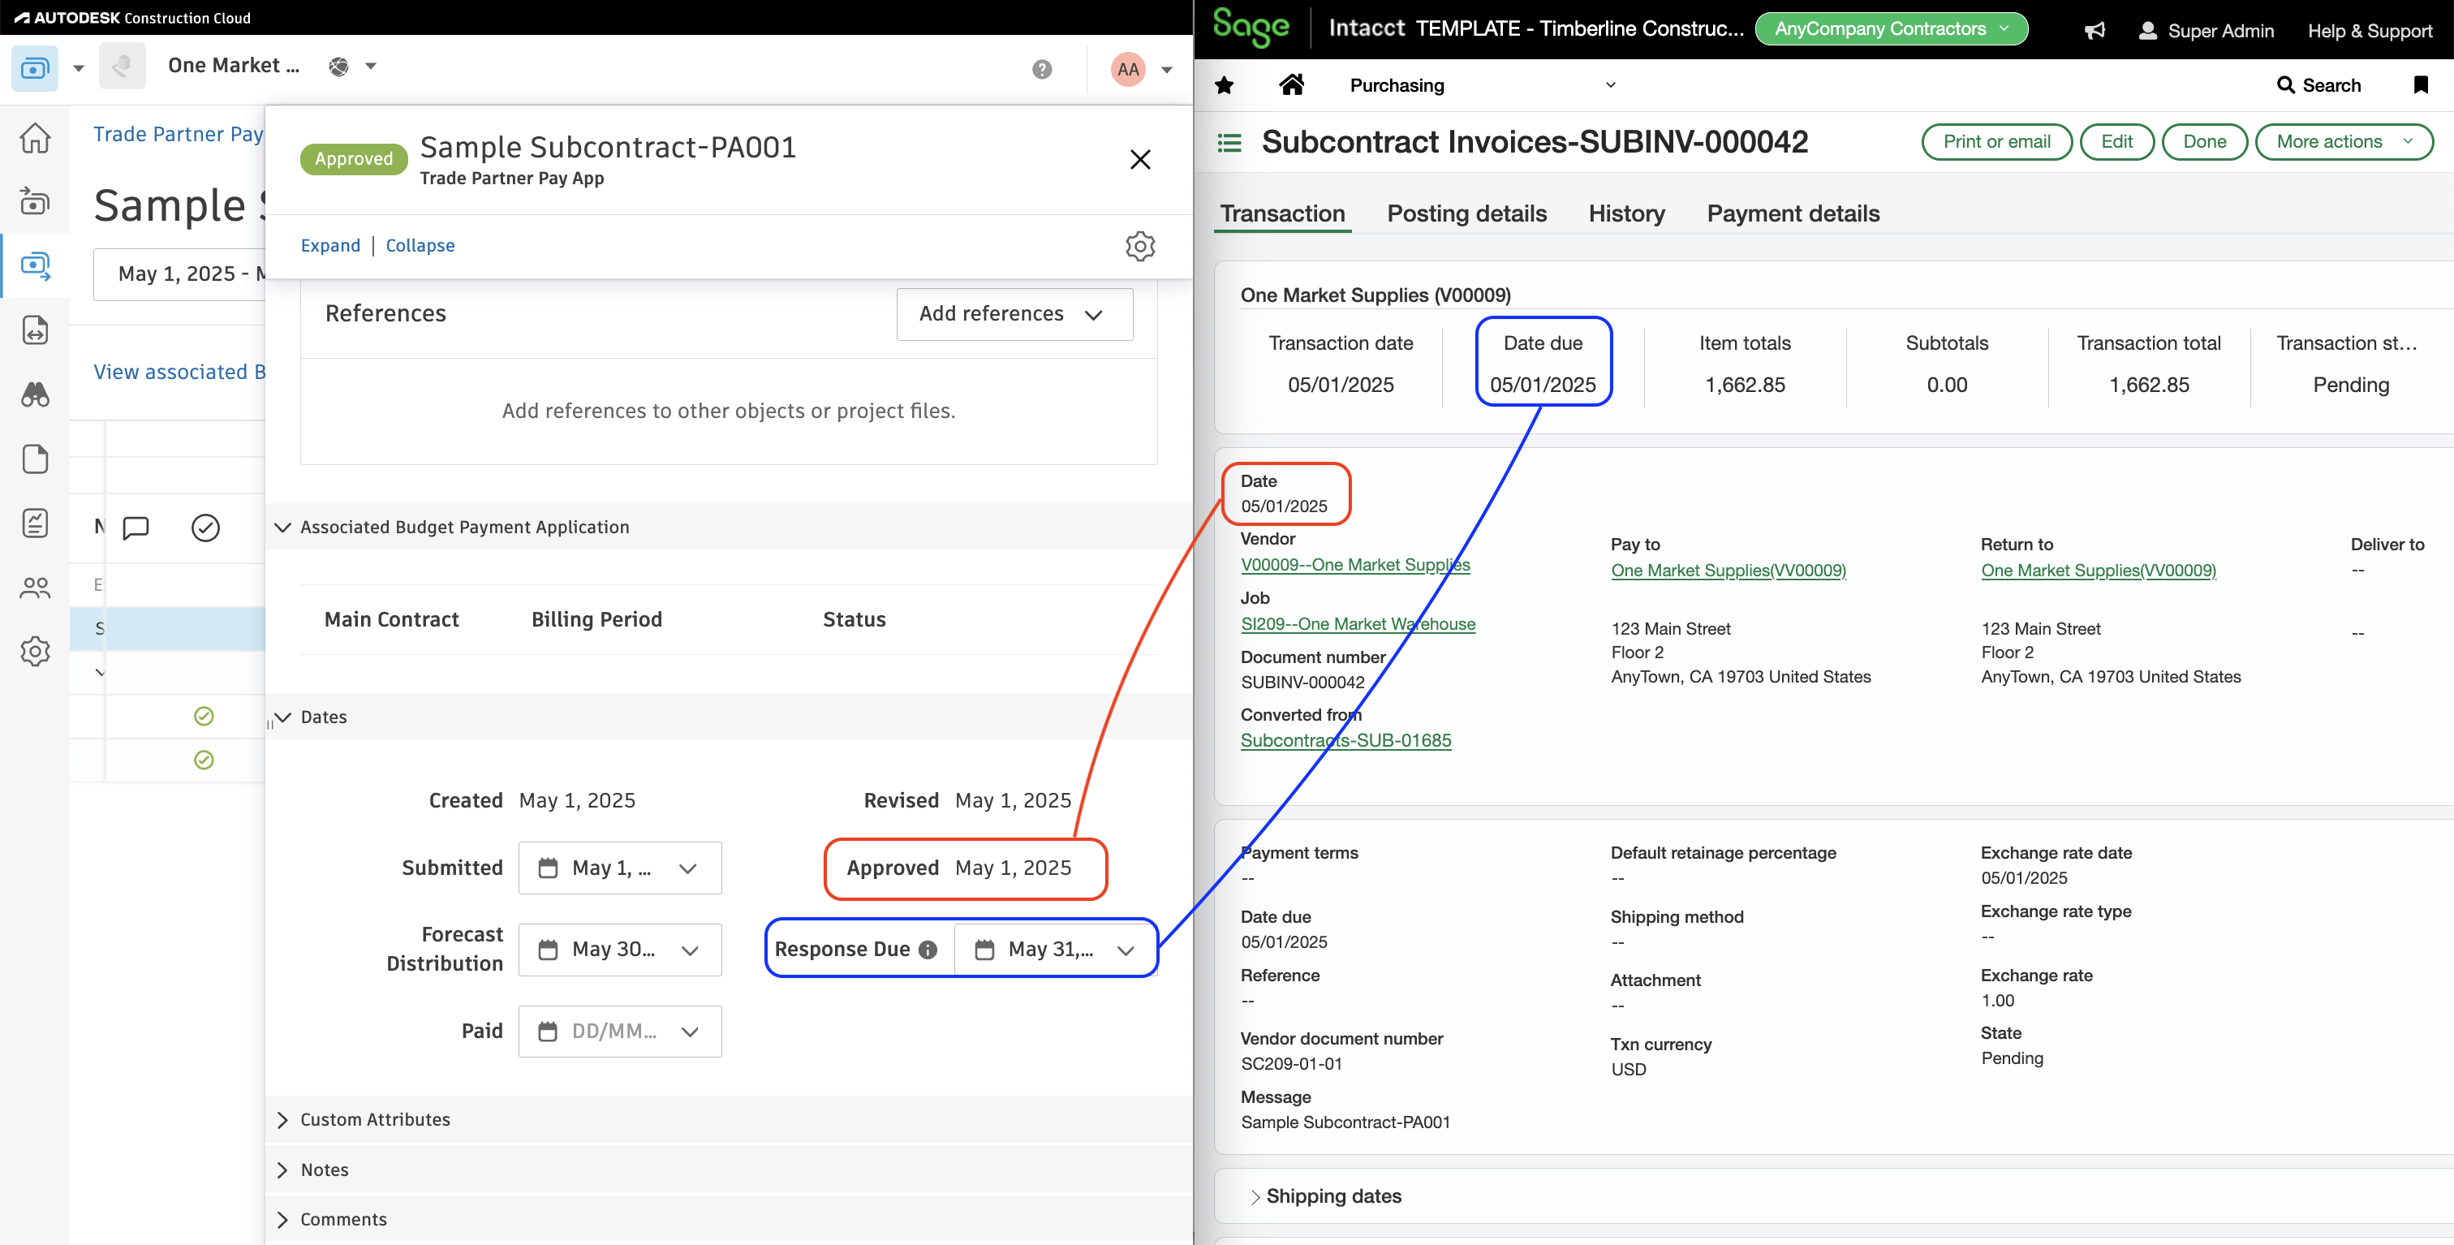Switch to the Posting details tab
The height and width of the screenshot is (1245, 2454).
pyautogui.click(x=1466, y=214)
